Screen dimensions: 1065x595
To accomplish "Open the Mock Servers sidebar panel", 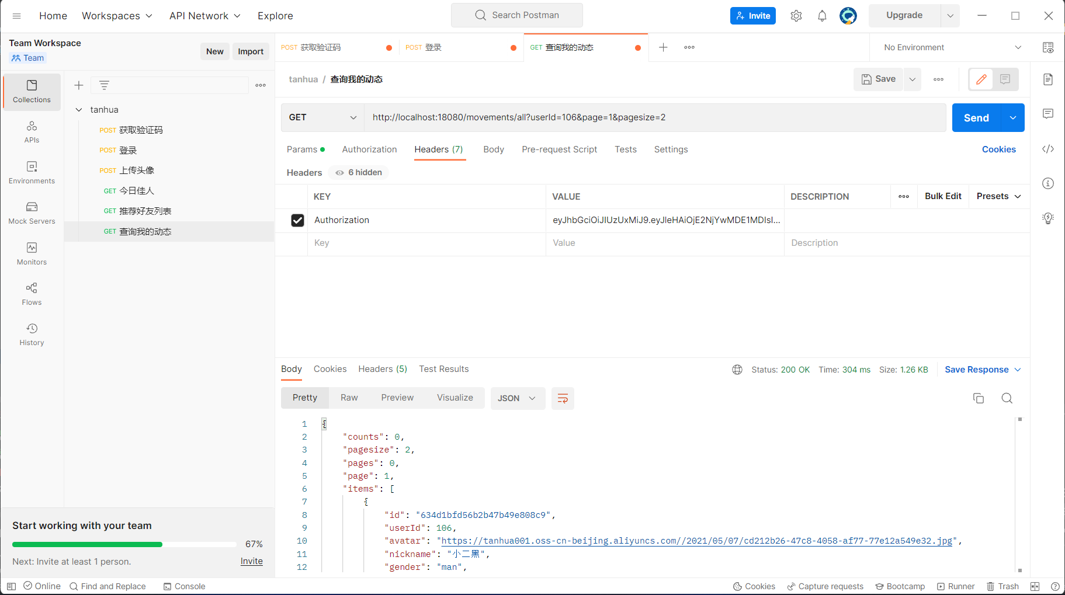I will [x=32, y=213].
